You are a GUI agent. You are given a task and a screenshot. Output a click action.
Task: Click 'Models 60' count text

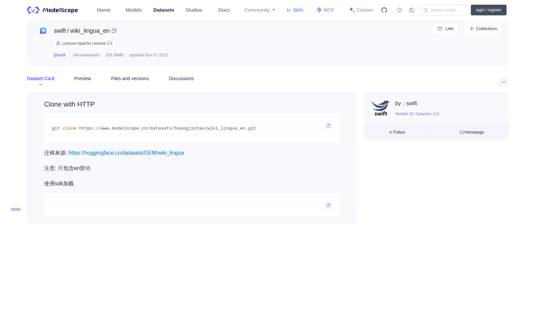click(x=404, y=114)
